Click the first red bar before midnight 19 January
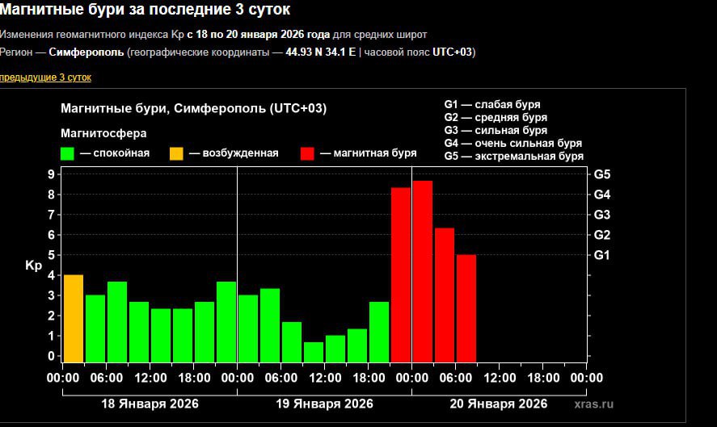 [401, 274]
